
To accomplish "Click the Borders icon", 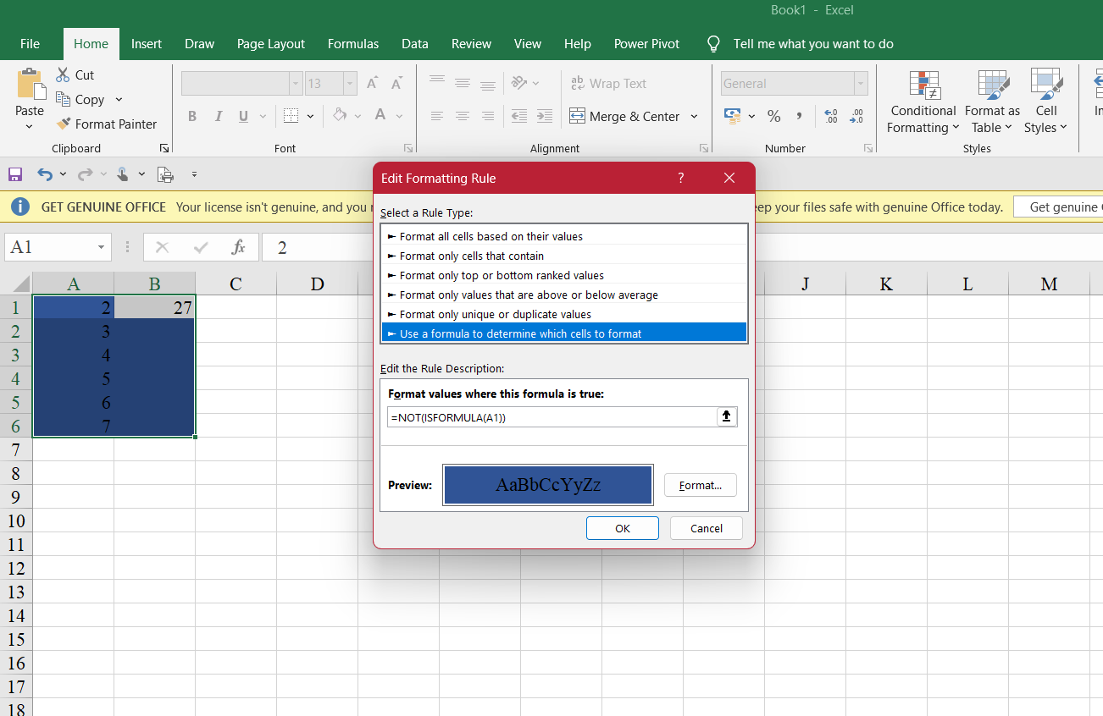I will pos(291,116).
